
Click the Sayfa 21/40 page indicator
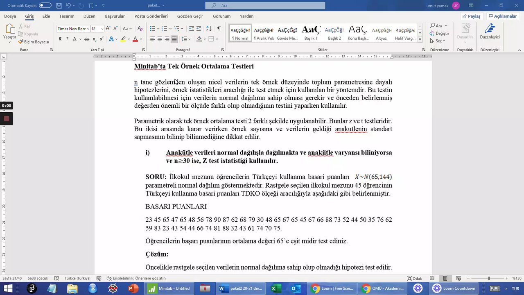pyautogui.click(x=12, y=278)
